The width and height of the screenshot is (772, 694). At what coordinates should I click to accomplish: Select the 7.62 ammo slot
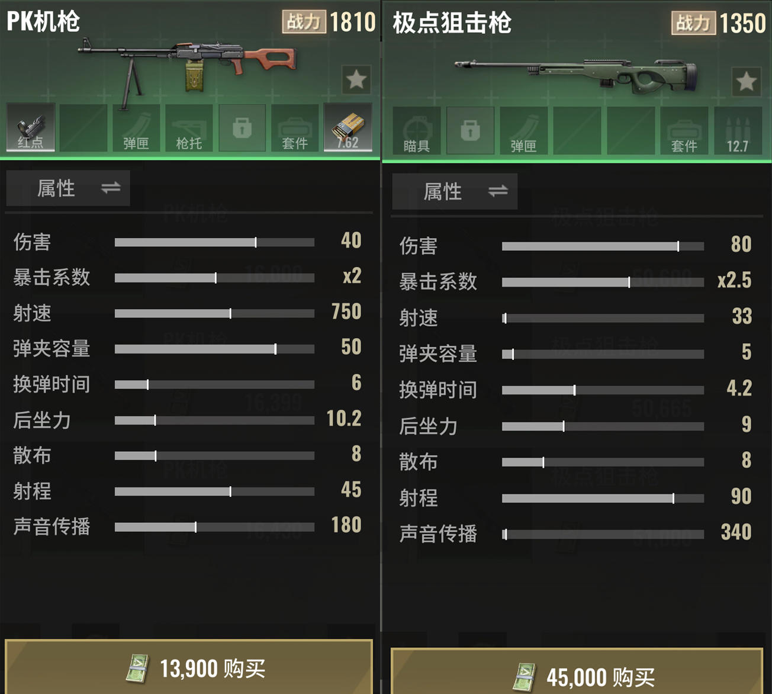(348, 127)
